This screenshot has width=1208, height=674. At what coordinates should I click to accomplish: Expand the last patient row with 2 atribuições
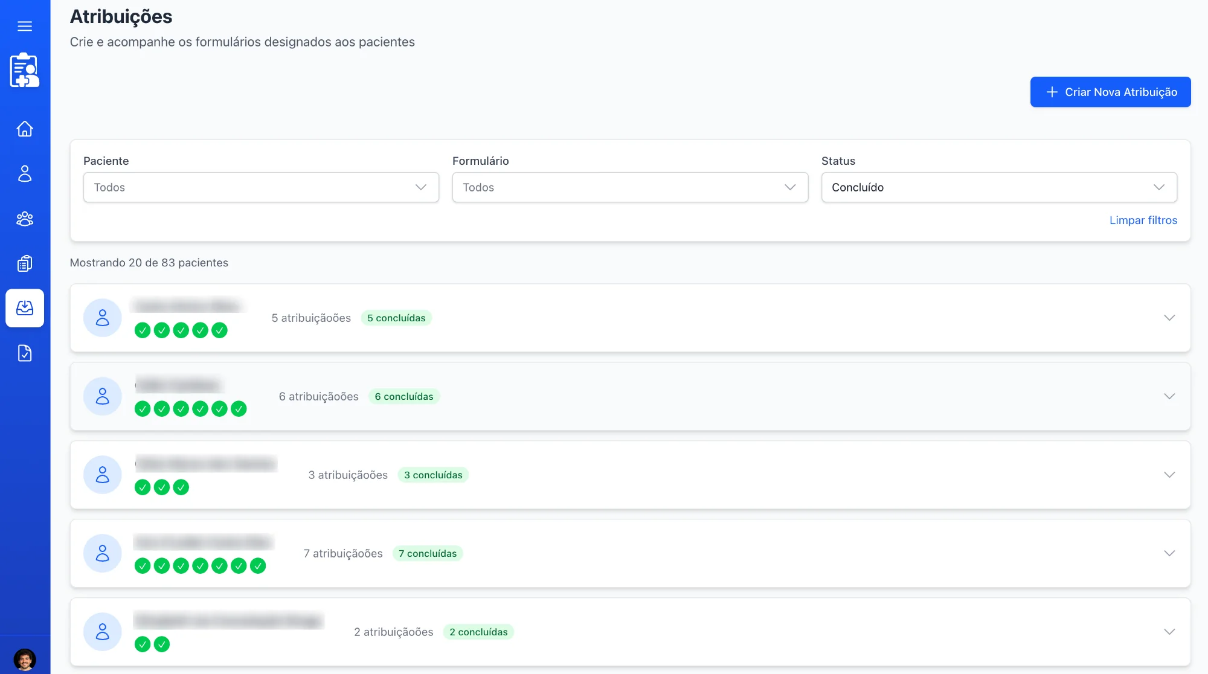click(1170, 632)
